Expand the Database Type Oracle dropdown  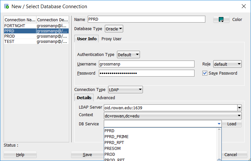tap(114, 29)
